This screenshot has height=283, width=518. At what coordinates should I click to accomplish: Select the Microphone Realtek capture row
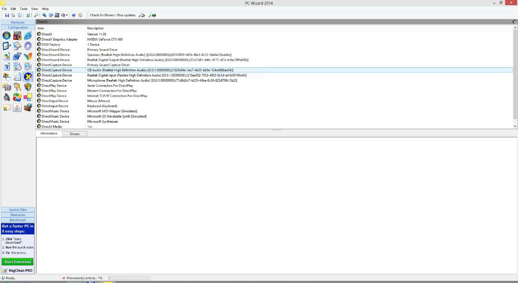[275, 80]
